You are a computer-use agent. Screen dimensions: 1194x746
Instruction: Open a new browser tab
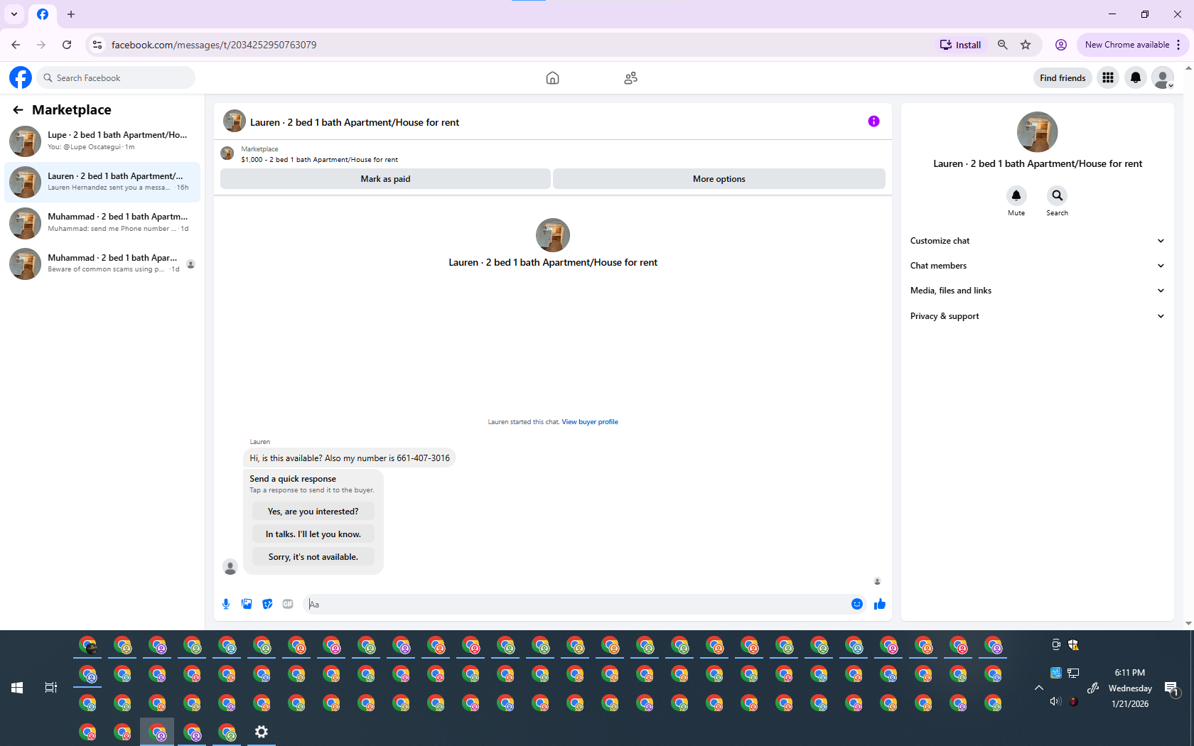[71, 14]
